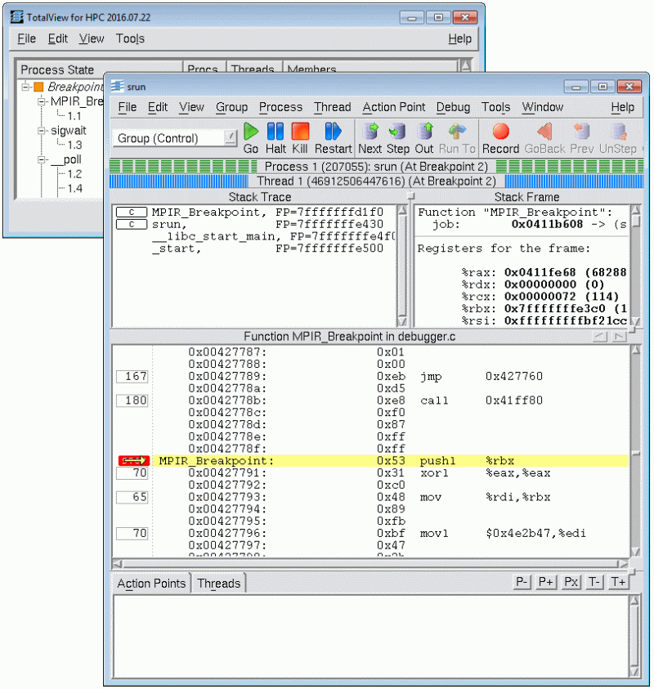654x689 pixels.
Task: Click the T- button to switch threads
Action: point(594,582)
